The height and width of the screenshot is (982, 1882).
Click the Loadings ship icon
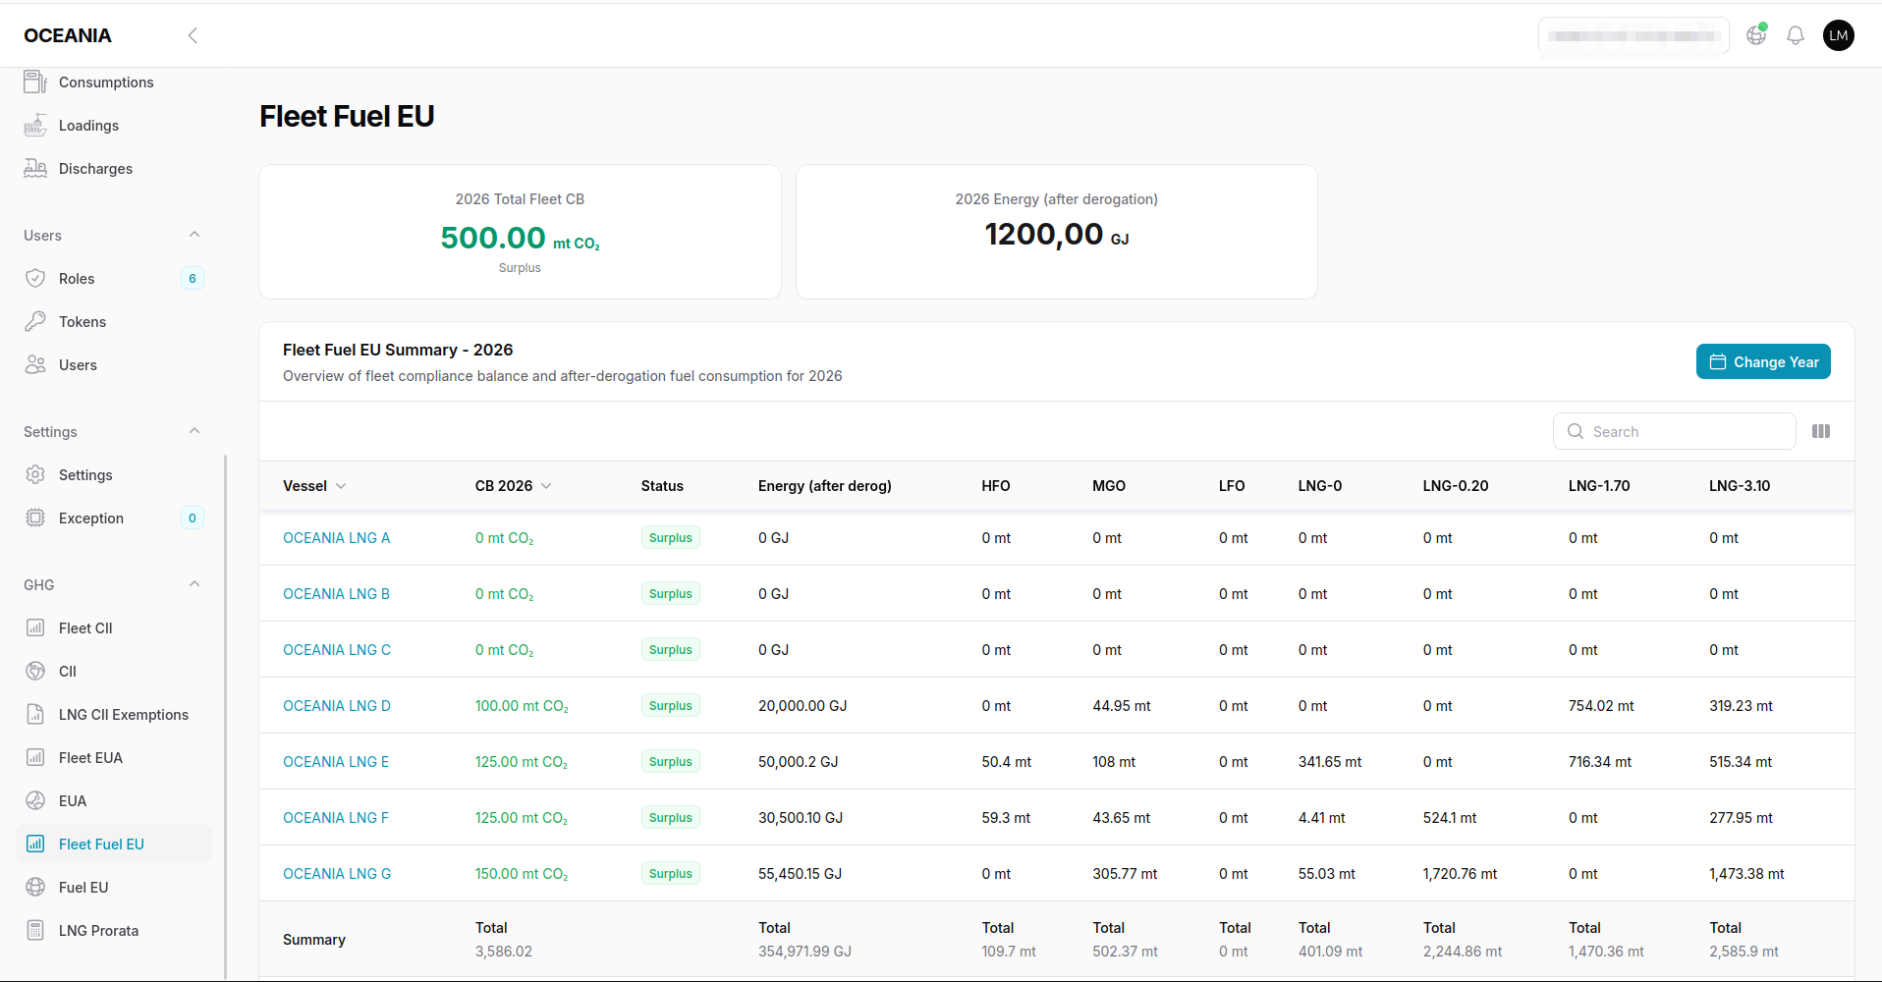pyautogui.click(x=35, y=126)
